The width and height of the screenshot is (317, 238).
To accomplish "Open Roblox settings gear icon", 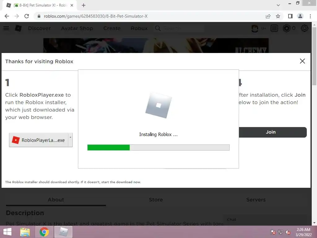I will 305,28.
